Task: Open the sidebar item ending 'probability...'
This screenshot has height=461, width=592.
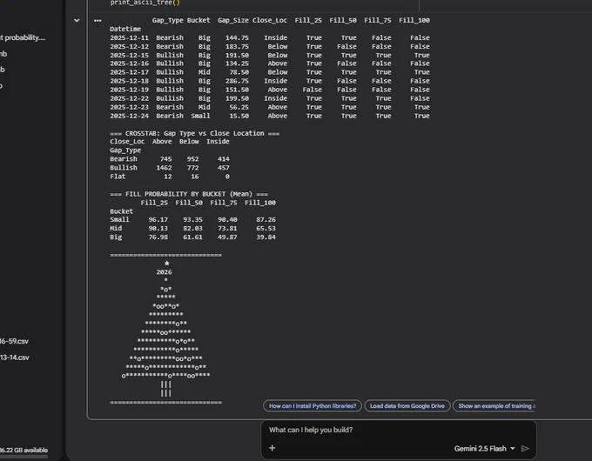Action: (x=23, y=37)
